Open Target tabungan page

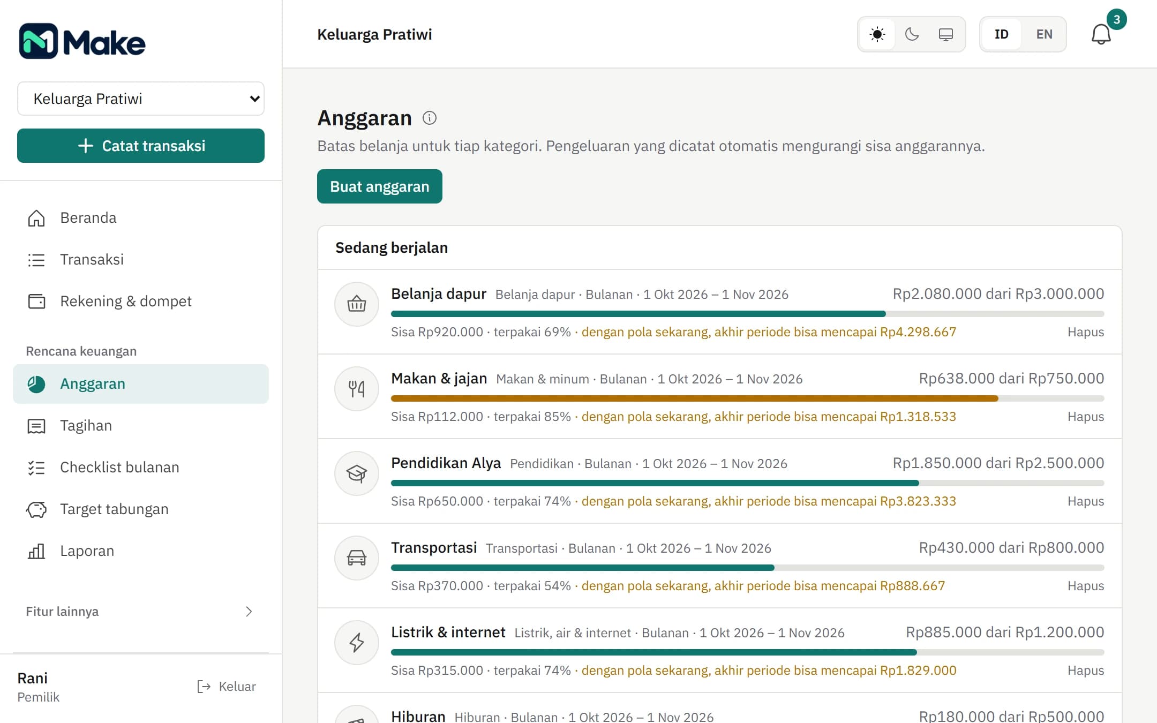(141, 509)
